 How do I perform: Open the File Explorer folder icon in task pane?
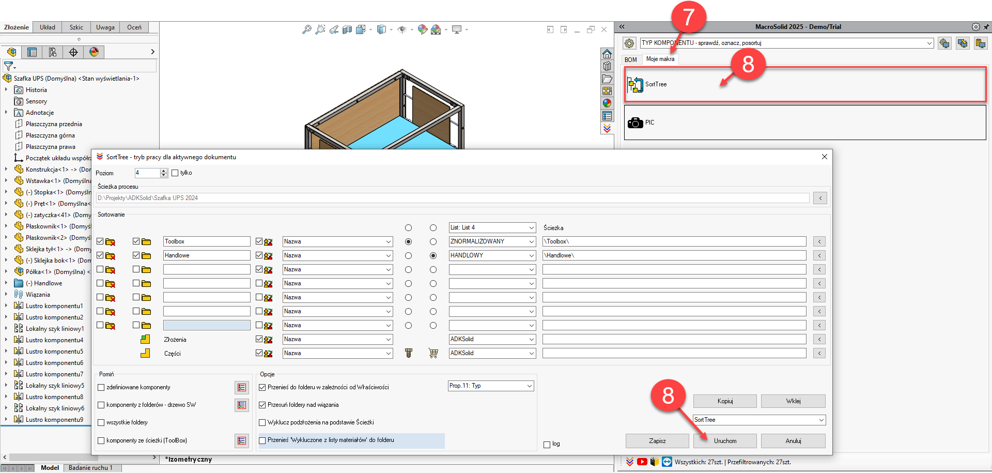point(607,79)
